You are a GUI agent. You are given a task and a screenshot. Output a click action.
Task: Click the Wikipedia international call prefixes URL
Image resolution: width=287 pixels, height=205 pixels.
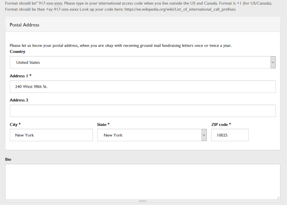[x=180, y=9]
